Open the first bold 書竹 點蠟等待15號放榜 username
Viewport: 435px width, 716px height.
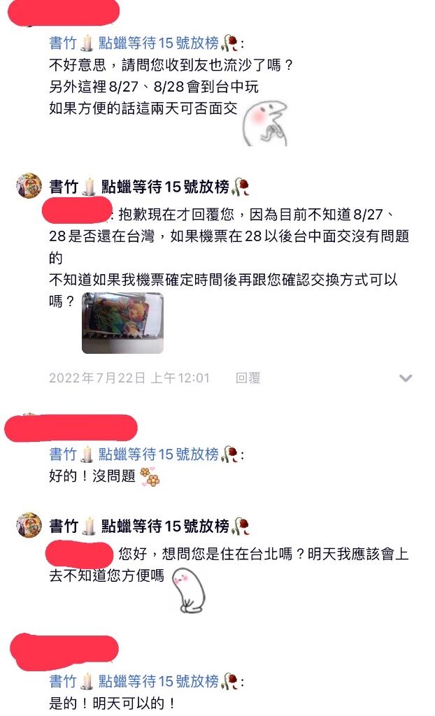tap(150, 186)
